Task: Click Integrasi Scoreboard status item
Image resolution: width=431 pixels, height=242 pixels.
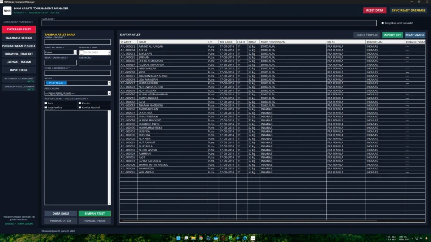Action: [19, 80]
